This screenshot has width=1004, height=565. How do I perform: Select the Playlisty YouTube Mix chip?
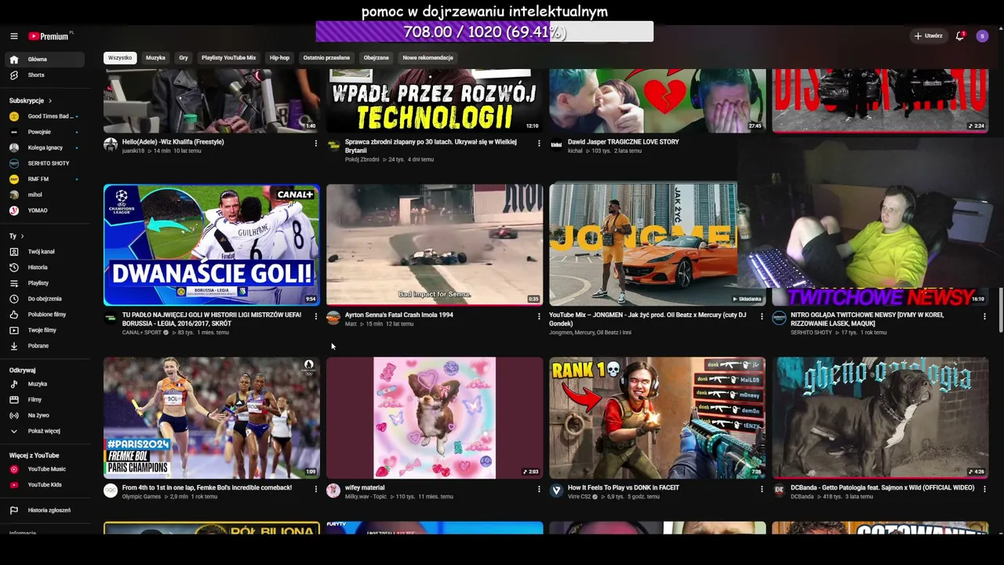click(x=228, y=58)
